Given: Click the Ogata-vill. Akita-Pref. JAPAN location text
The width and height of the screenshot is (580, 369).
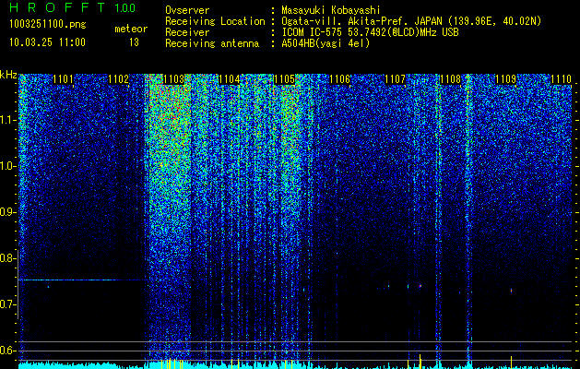Looking at the screenshot, I should (x=411, y=21).
